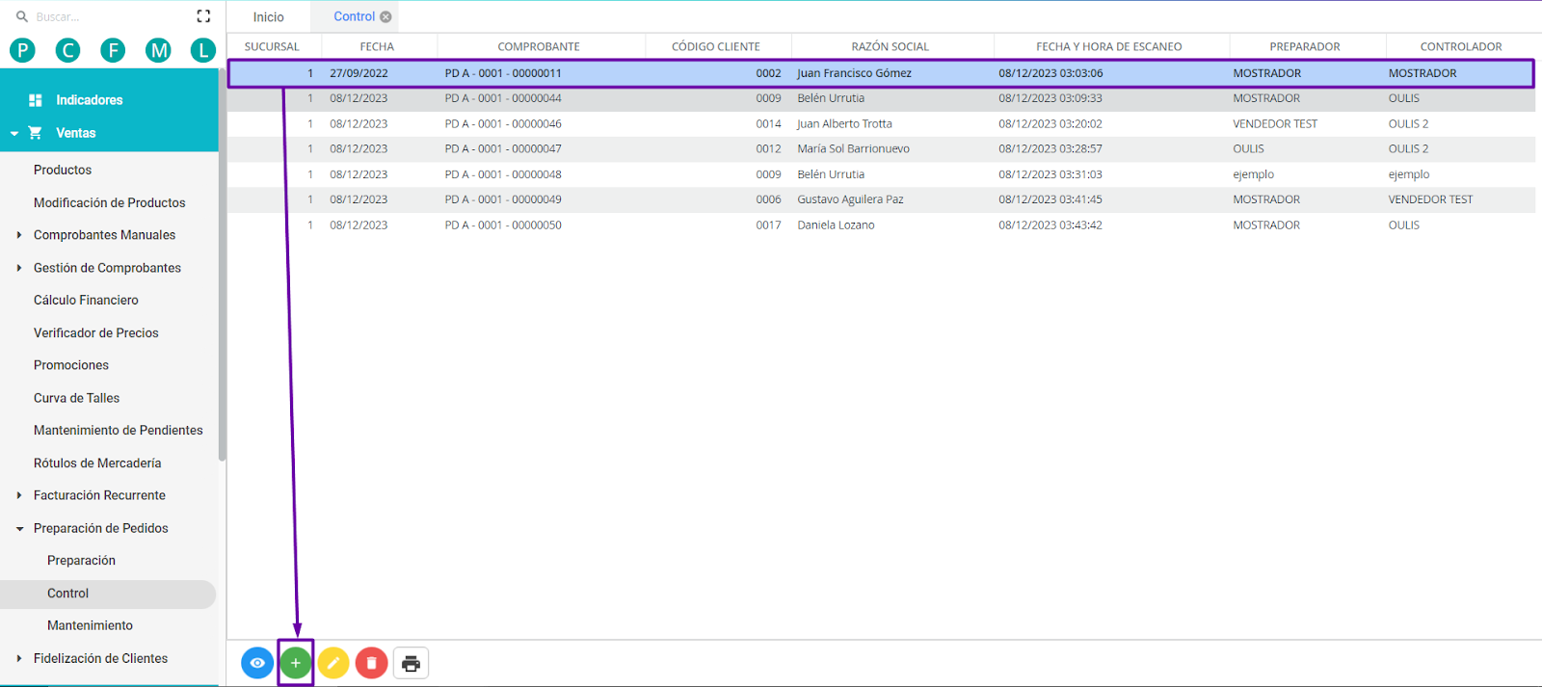Click the green plus add button
Image resolution: width=1542 pixels, height=687 pixels.
296,663
